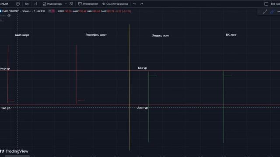Collapse the legend with chevron arrow

click(x=1, y=20)
